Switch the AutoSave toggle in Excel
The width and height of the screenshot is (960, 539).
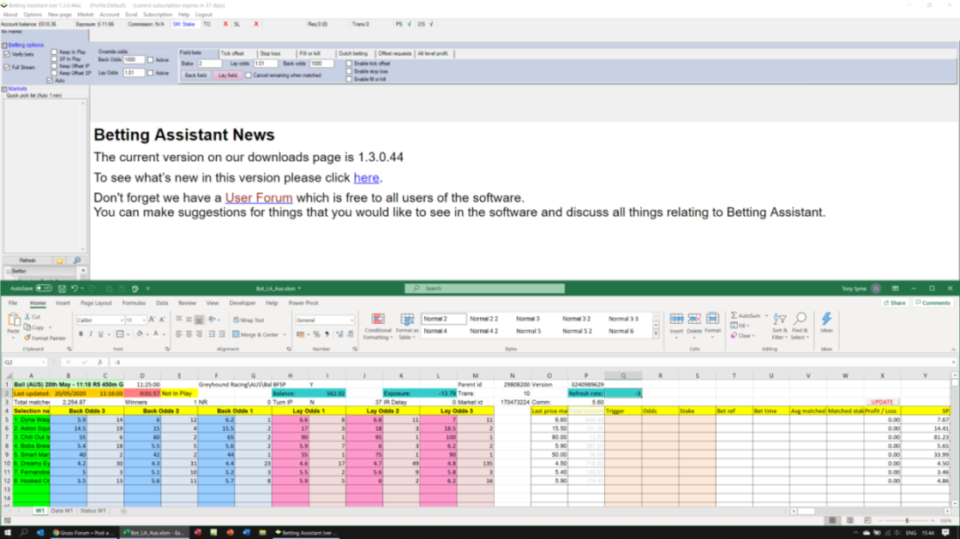pyautogui.click(x=44, y=288)
